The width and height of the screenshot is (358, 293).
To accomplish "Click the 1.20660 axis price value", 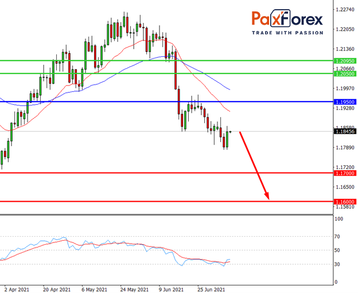I will pos(345,68).
